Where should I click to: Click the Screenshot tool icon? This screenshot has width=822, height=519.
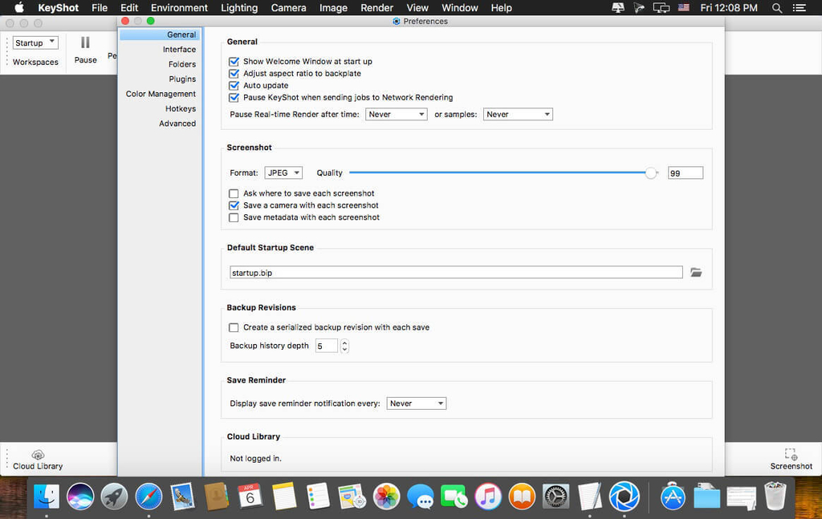click(x=791, y=454)
